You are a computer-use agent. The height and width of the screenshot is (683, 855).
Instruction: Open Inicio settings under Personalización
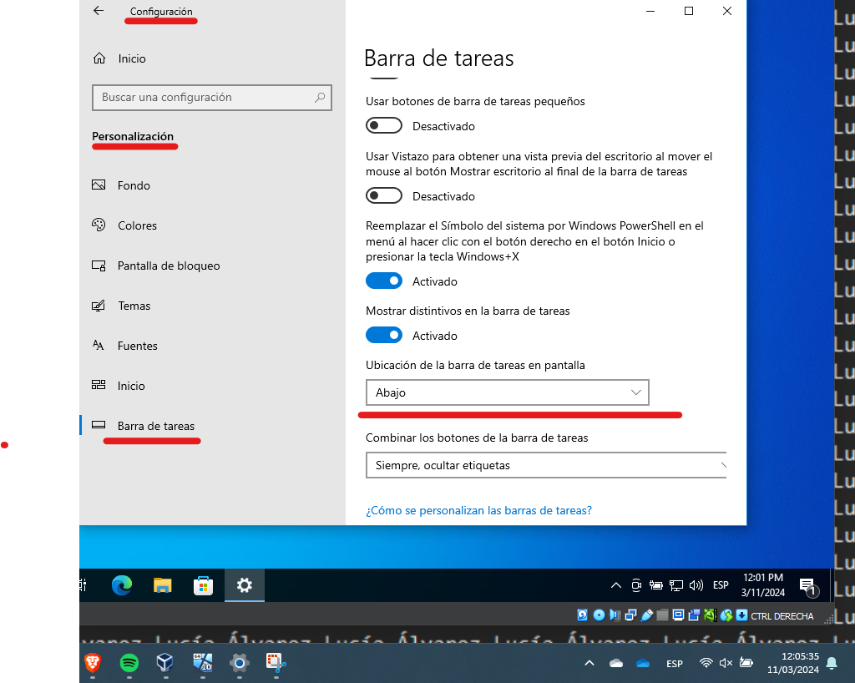(x=131, y=386)
